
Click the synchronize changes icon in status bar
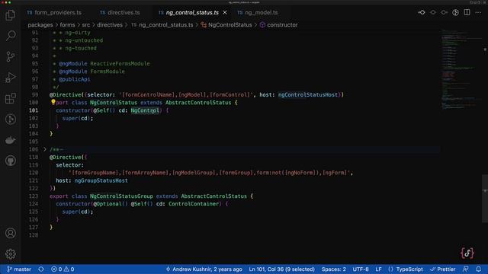pos(41,269)
